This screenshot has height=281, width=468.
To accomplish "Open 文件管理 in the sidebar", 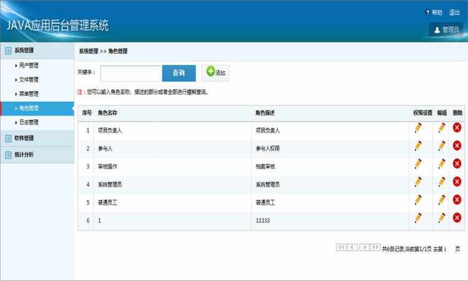I will pos(29,80).
